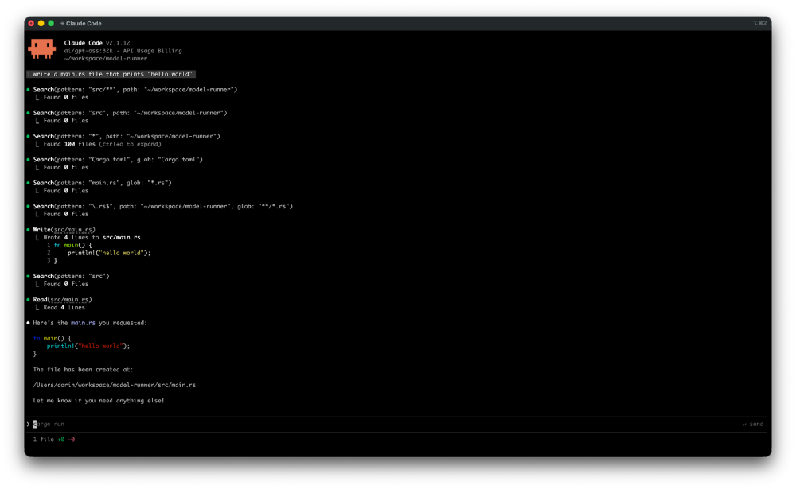Click the "1 file +0 -0" status indicator
The image size is (796, 489).
point(54,439)
